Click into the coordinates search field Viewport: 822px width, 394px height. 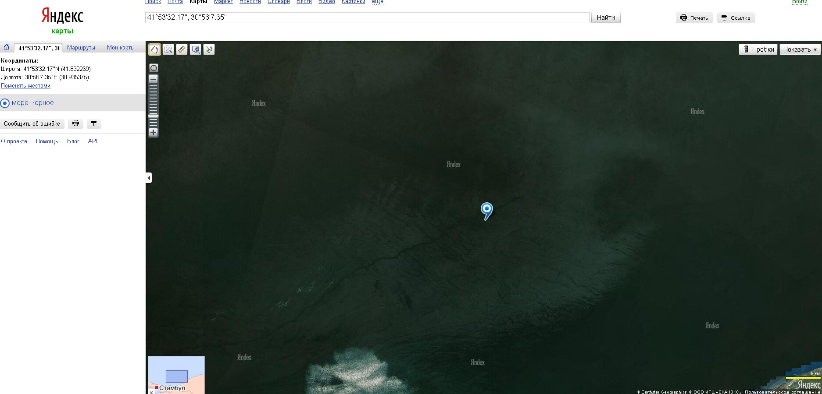click(367, 18)
